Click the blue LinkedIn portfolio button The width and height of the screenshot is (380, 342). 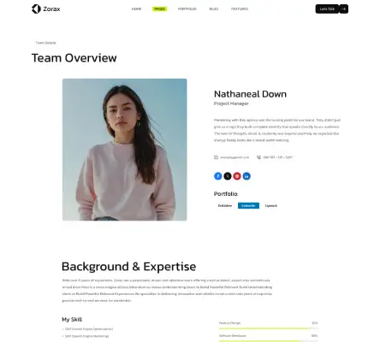248,205
